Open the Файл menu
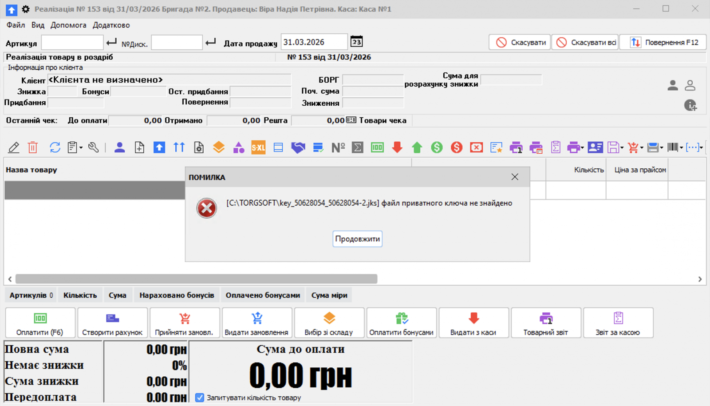Viewport: 710px width, 406px height. click(x=16, y=25)
